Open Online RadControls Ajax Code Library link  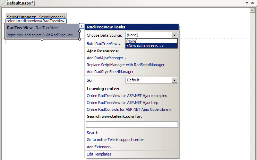pos(129,109)
